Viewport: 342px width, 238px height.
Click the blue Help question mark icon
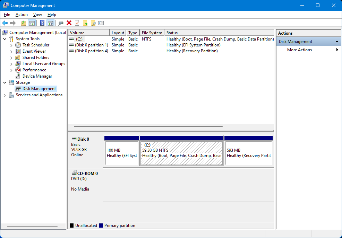pos(42,23)
